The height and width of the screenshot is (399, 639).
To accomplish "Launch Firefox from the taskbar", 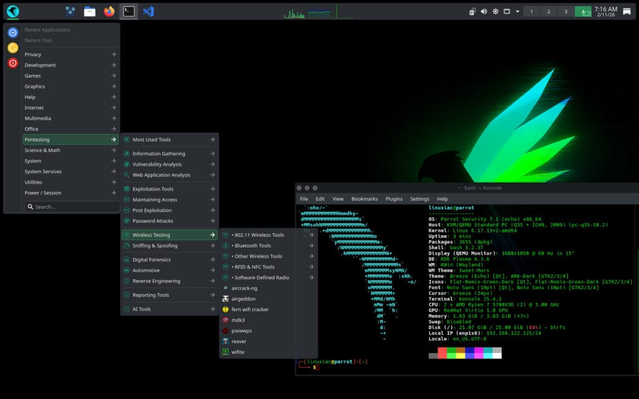I will pos(110,11).
